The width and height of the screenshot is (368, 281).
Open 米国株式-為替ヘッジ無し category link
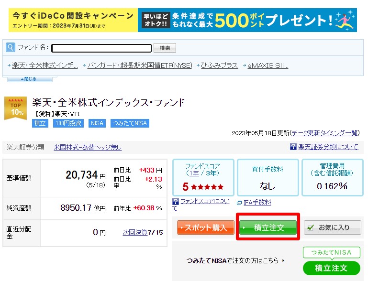[x=88, y=147]
